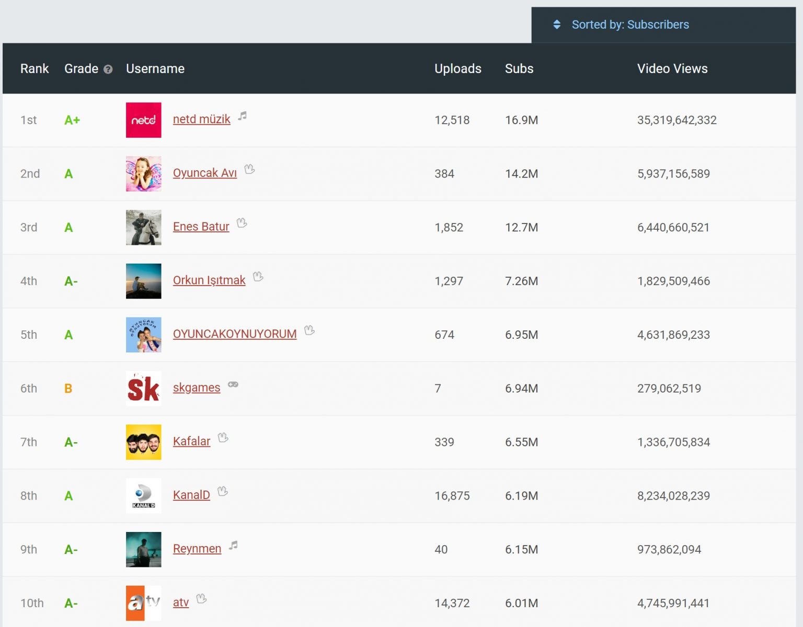This screenshot has height=627, width=803.
Task: Go to the atv channel page link
Action: pyautogui.click(x=181, y=603)
